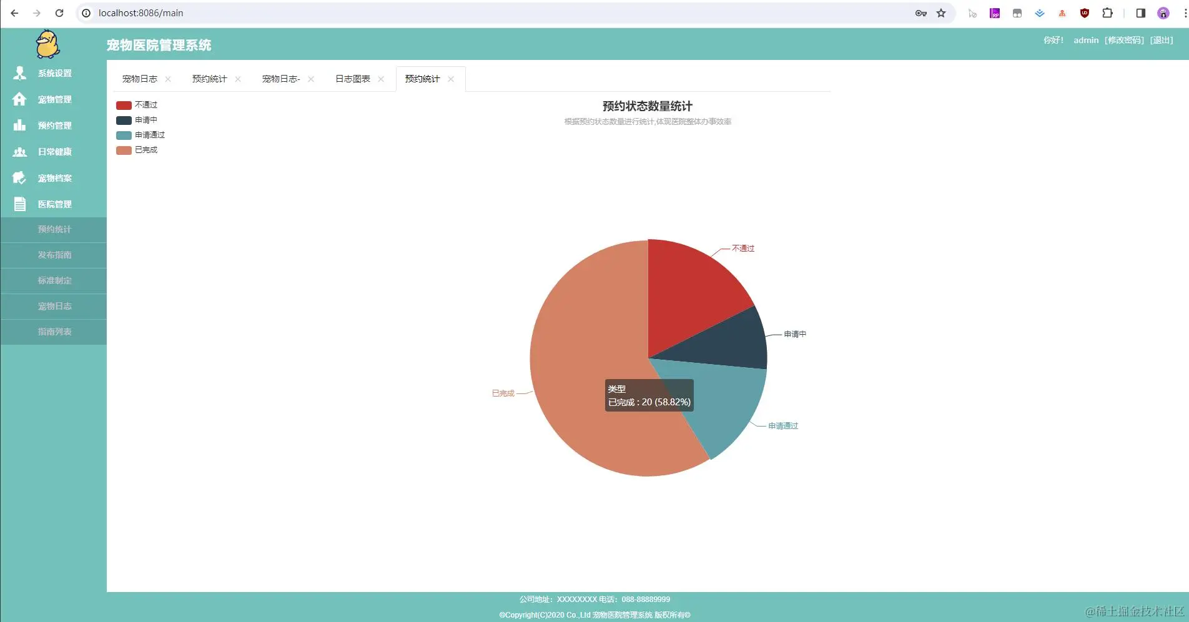Open password key icon in address bar
Screen dimensions: 1189x622
point(920,13)
